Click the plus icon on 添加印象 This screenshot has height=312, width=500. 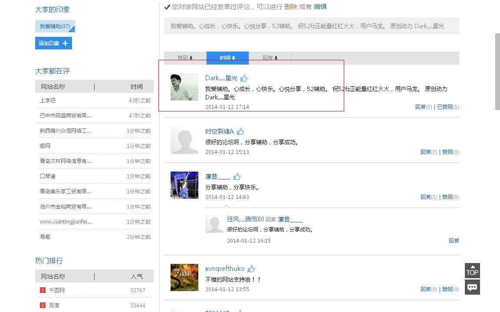tap(65, 43)
